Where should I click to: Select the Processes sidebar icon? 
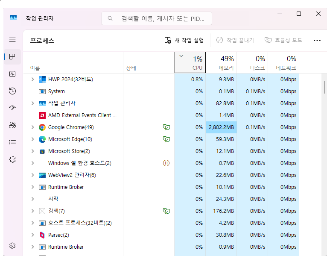click(x=12, y=56)
